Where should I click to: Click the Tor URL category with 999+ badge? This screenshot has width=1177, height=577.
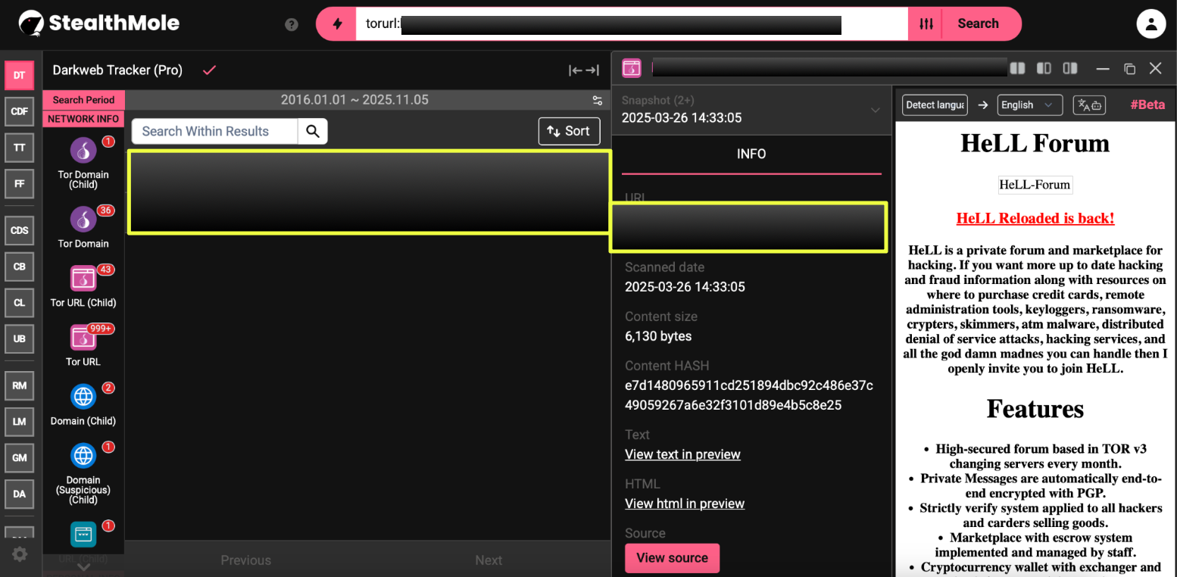click(x=83, y=338)
